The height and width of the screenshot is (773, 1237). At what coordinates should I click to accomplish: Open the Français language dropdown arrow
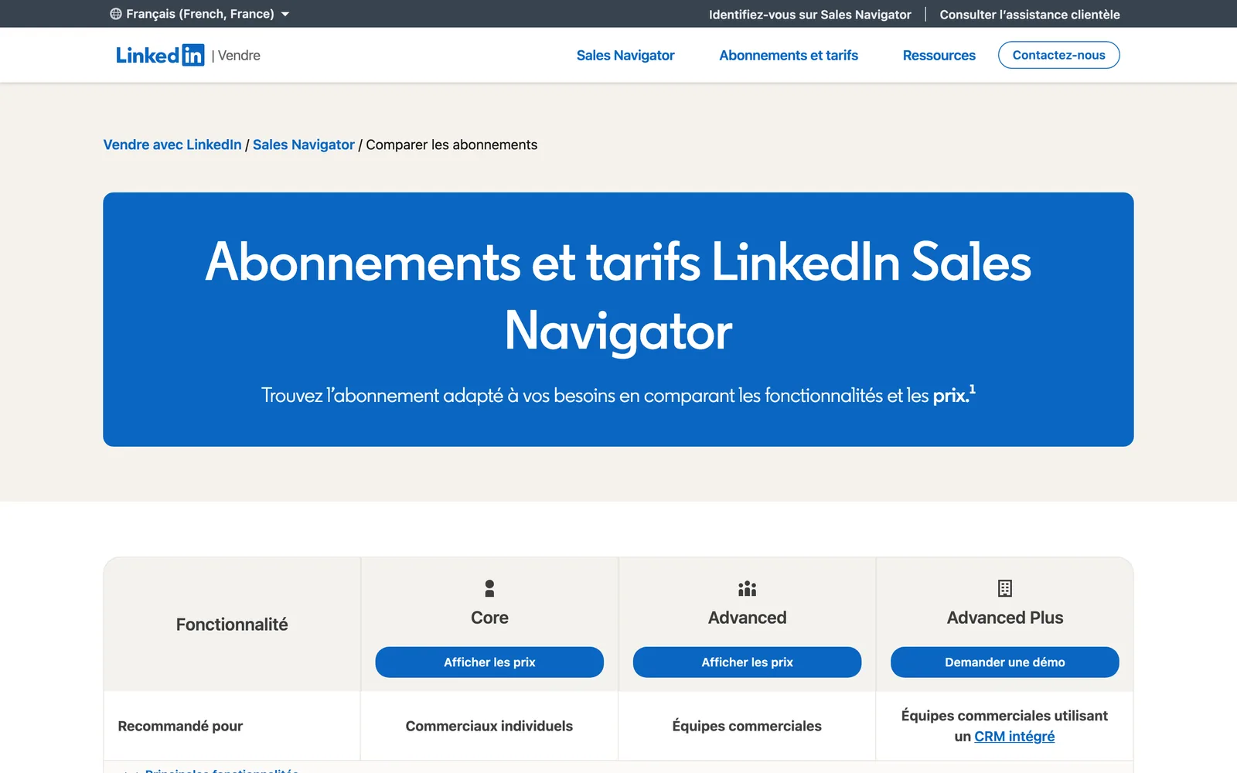point(285,14)
